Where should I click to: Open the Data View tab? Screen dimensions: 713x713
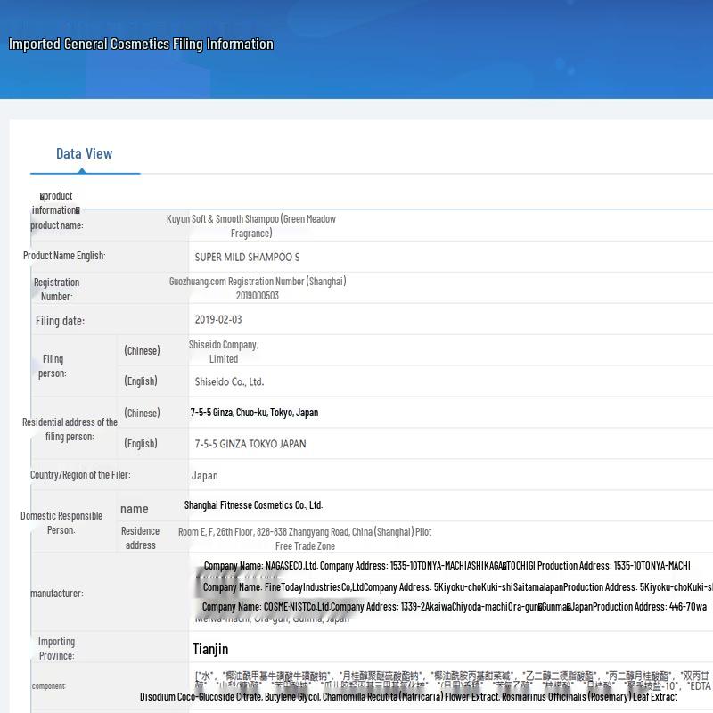[x=85, y=153]
